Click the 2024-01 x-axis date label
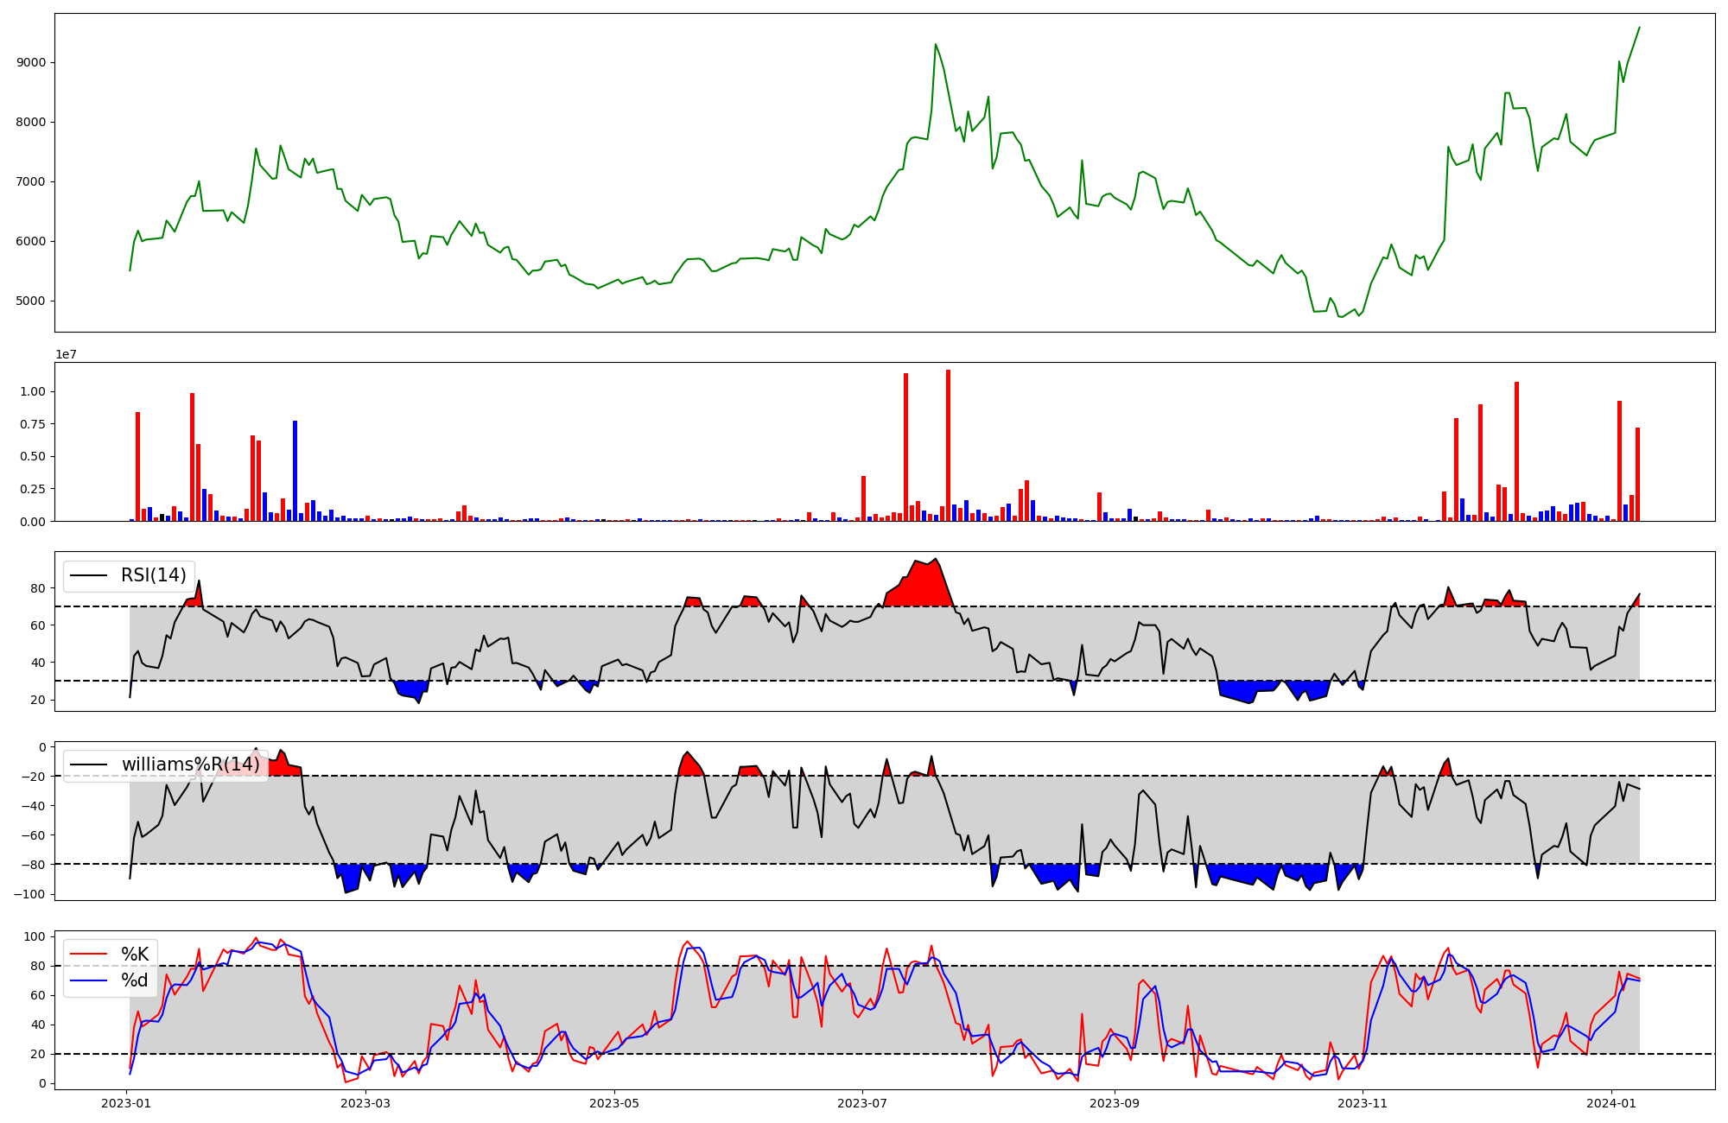 click(1611, 1103)
